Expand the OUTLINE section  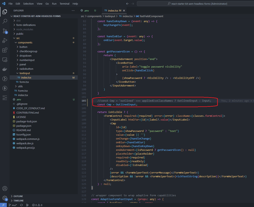pos(18,196)
